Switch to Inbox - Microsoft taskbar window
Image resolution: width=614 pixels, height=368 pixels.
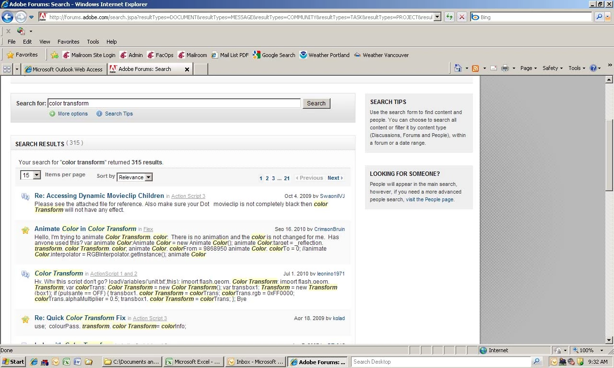point(256,362)
